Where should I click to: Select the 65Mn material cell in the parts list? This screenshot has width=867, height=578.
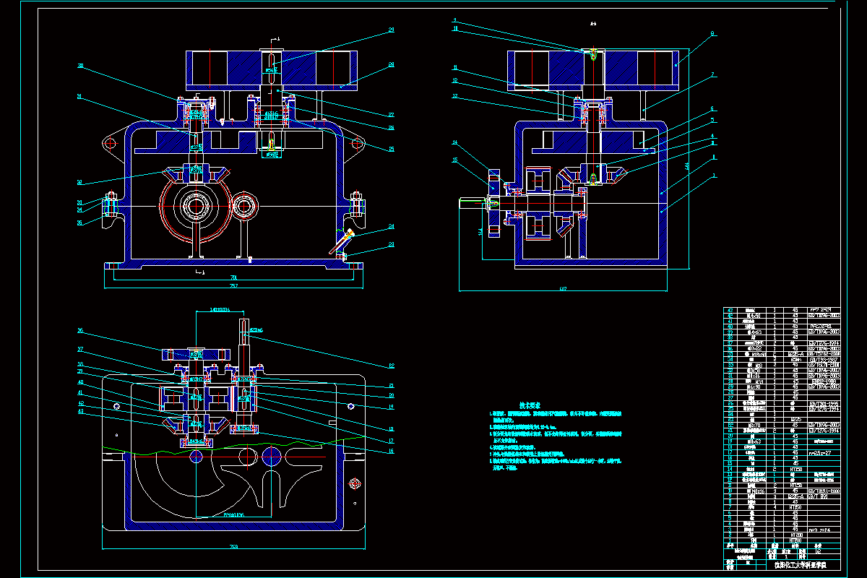click(795, 359)
